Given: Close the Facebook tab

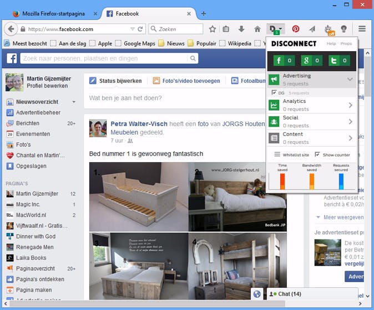Looking at the screenshot, I should coord(189,14).
